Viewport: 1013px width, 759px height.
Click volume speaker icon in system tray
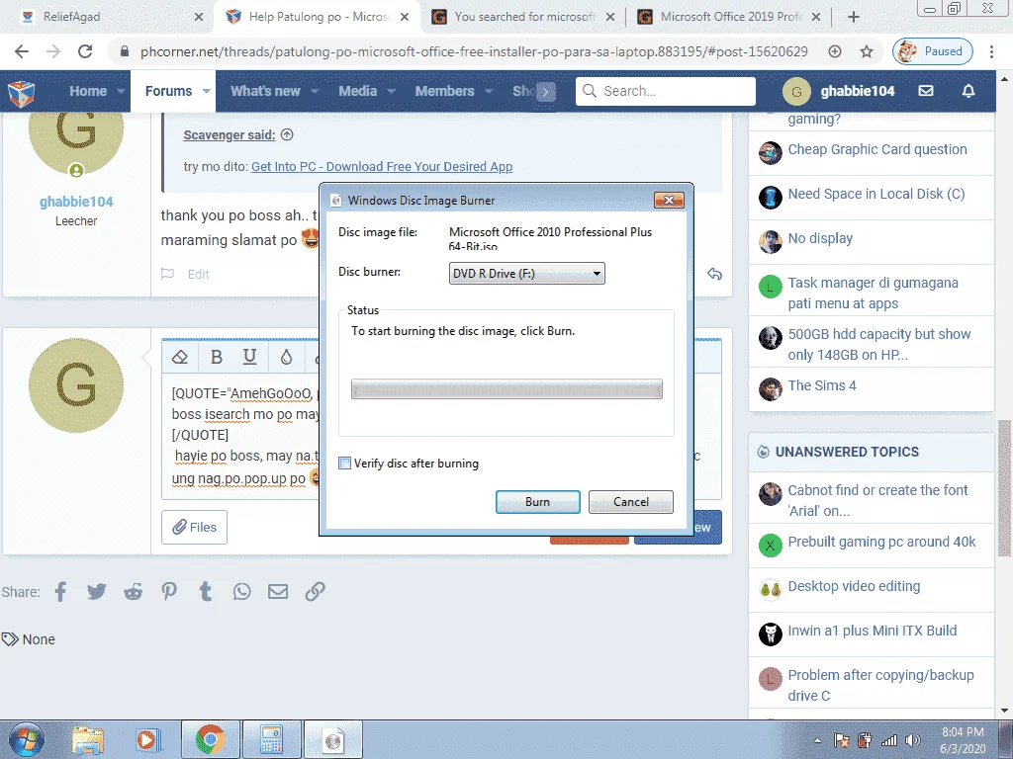point(912,740)
